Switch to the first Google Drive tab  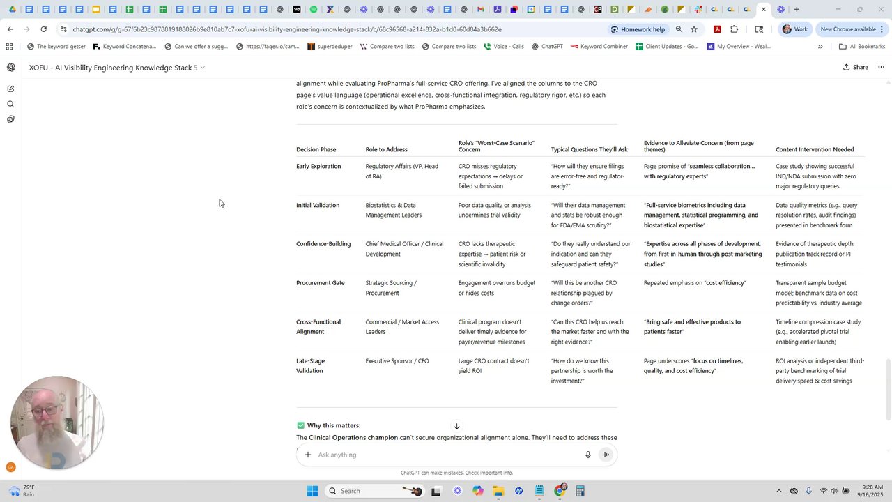tap(13, 9)
